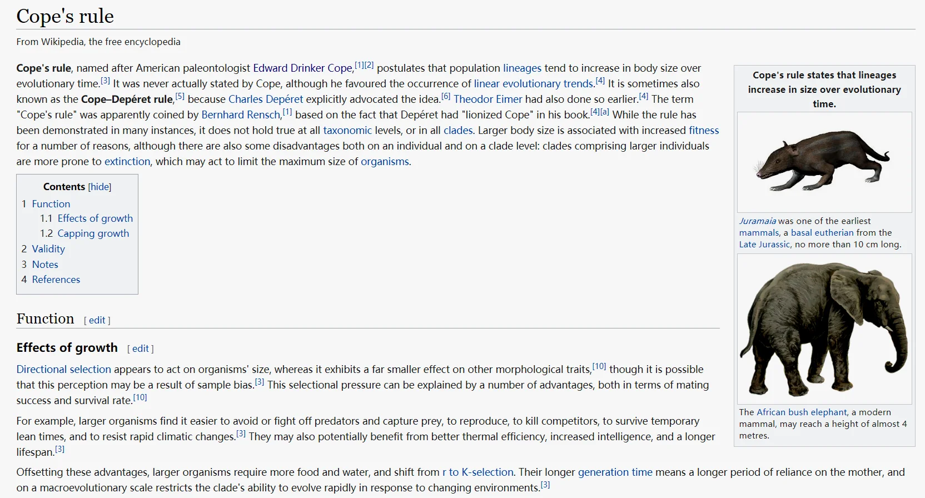Edit the Function section
Image resolution: width=925 pixels, height=498 pixels.
click(x=97, y=320)
